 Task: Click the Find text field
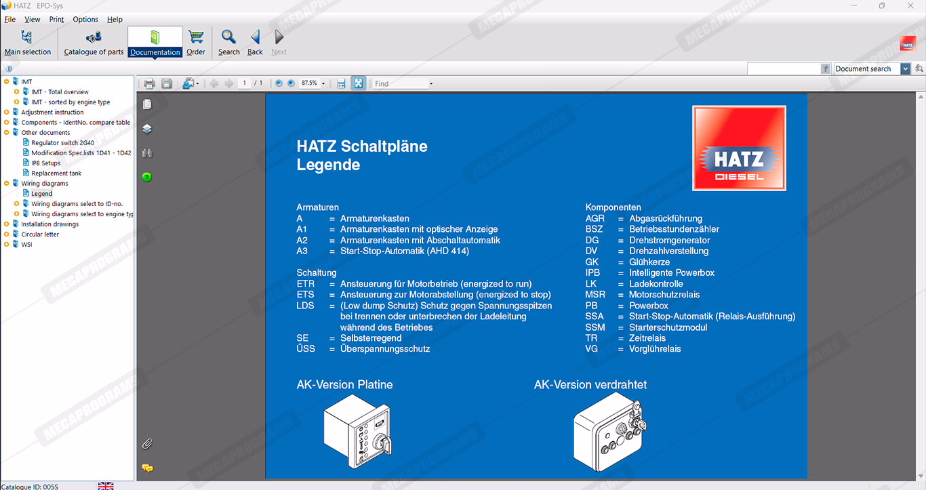click(400, 83)
